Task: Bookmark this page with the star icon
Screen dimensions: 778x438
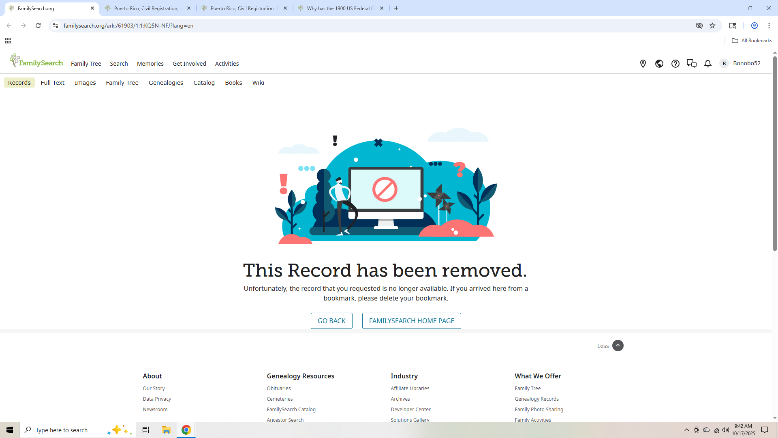Action: coord(712,26)
